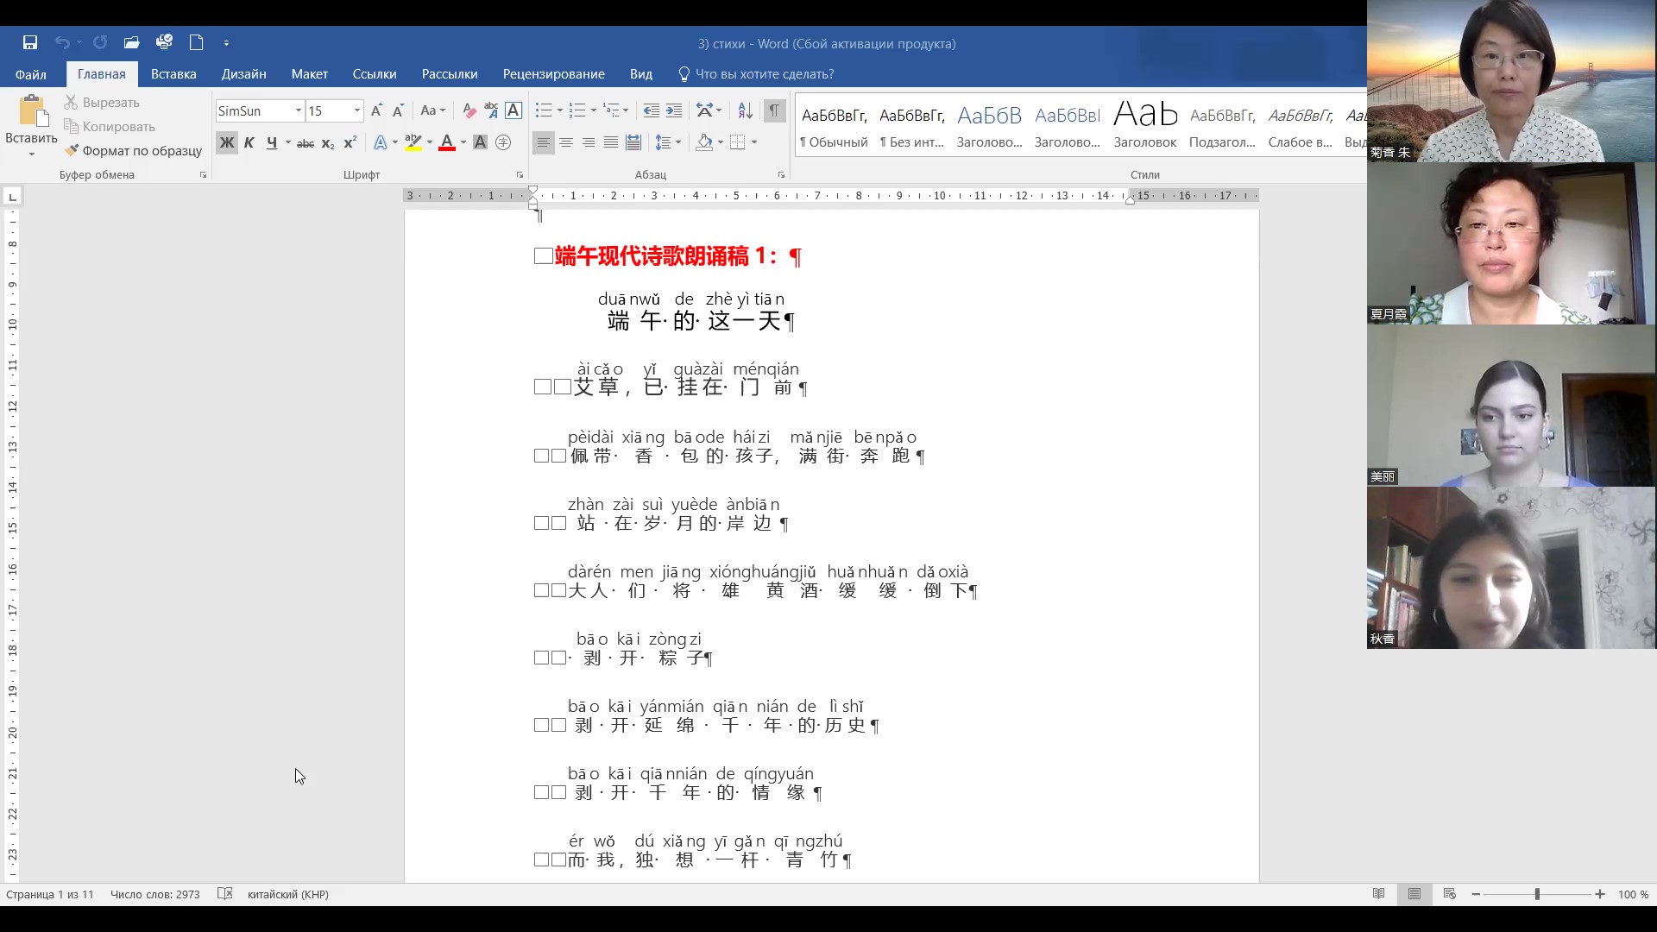This screenshot has width=1657, height=932.
Task: Click the Save icon in quick access toolbar
Action: [x=30, y=42]
